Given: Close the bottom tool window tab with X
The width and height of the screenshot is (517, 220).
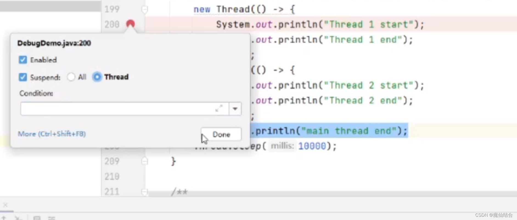Looking at the screenshot, I should point(5,205).
